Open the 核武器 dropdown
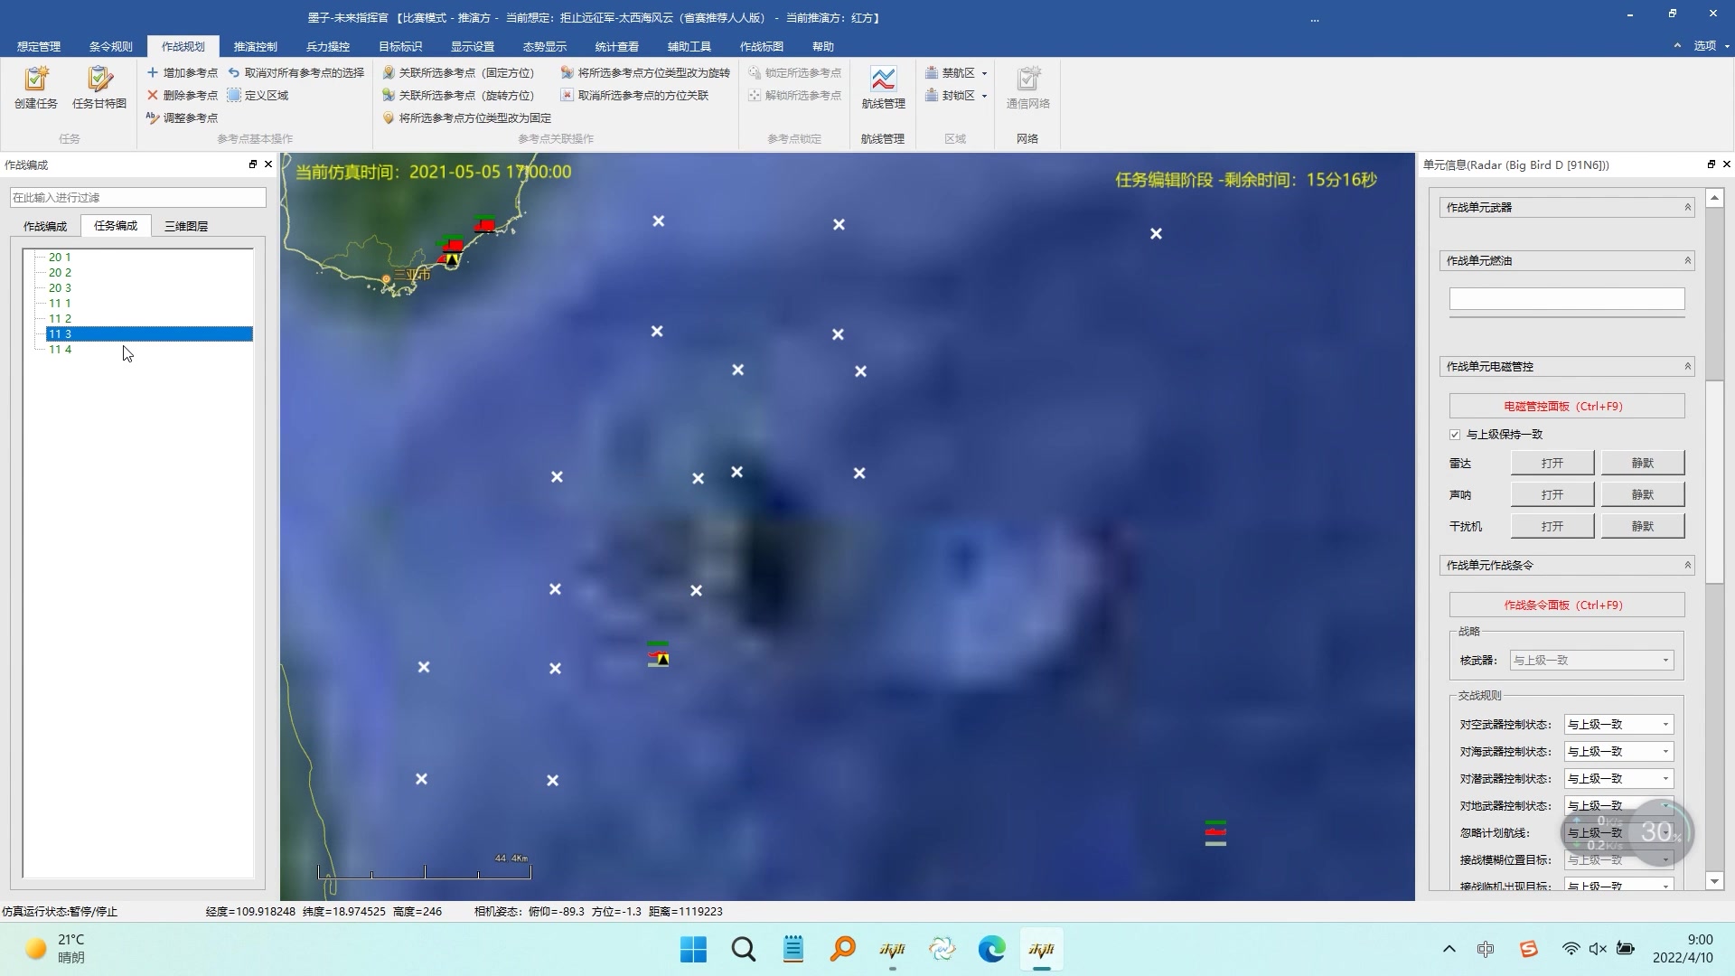This screenshot has width=1735, height=976. click(x=1591, y=661)
